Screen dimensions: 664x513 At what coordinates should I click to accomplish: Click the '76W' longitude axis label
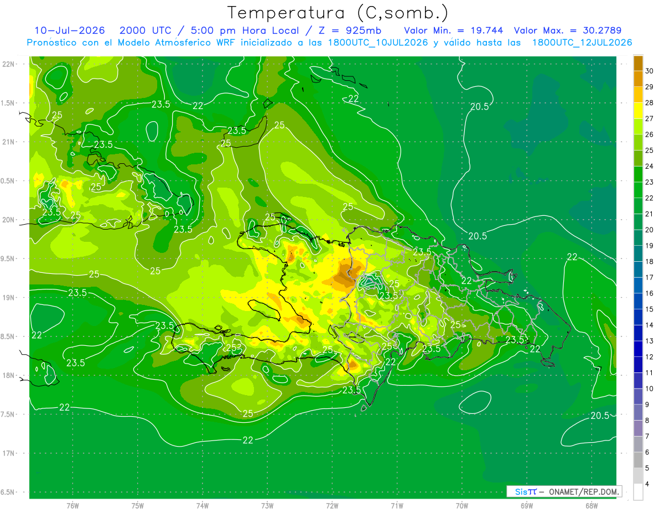point(72,506)
